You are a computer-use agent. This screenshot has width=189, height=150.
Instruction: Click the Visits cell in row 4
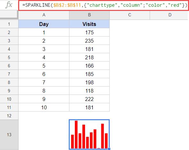tap(89, 49)
